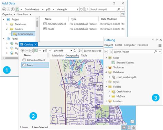163x130 pixels.
Task: Open search options dropdown in Catalog pane
Action: (160, 52)
